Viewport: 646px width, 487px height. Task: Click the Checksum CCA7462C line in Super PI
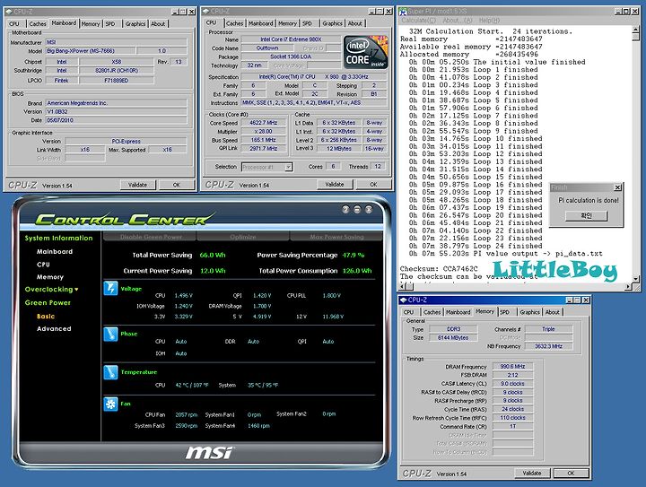click(439, 269)
